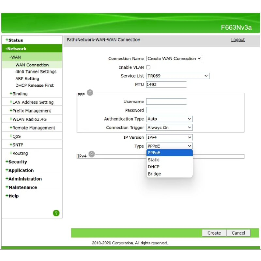Click the Logout link
Viewport: 261px width, 261px height.
point(238,40)
